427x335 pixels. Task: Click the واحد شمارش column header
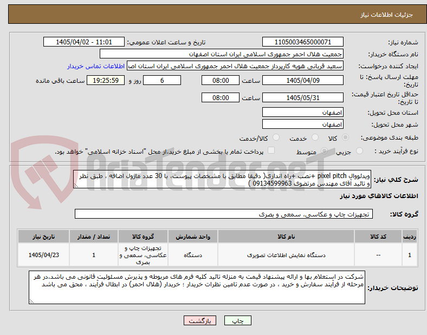point(193,237)
